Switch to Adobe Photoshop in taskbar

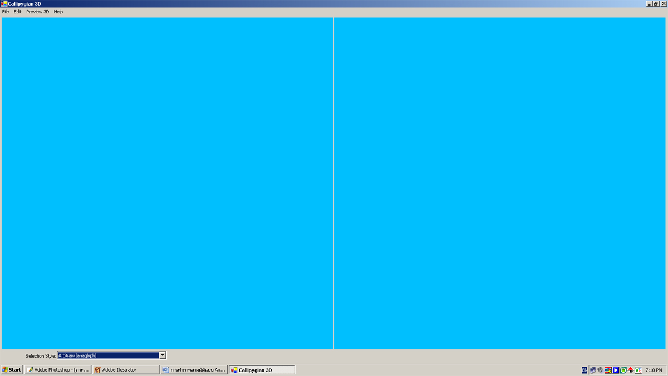58,370
